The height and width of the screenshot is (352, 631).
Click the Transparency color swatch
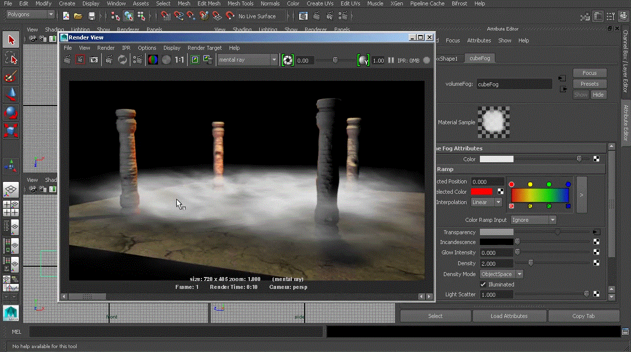point(497,232)
